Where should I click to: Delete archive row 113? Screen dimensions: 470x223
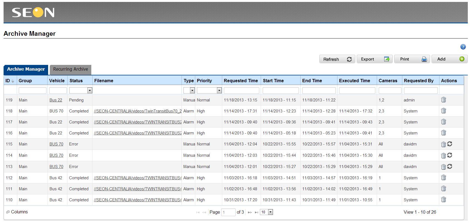pos(443,167)
